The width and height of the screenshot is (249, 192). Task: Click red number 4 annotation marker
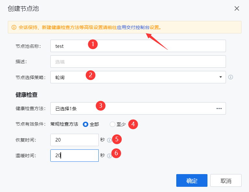(133, 124)
